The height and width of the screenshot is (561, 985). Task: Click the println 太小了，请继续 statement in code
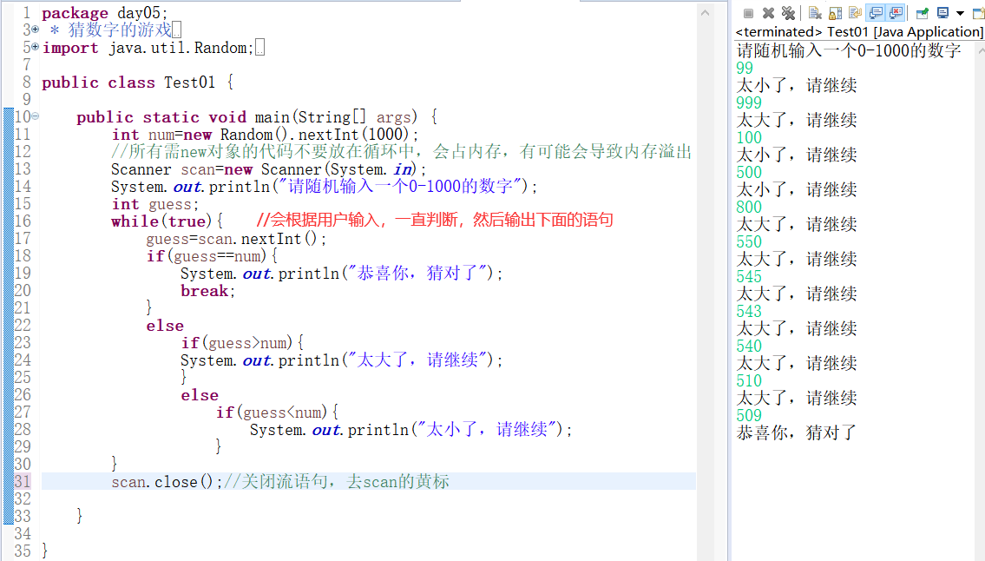410,430
